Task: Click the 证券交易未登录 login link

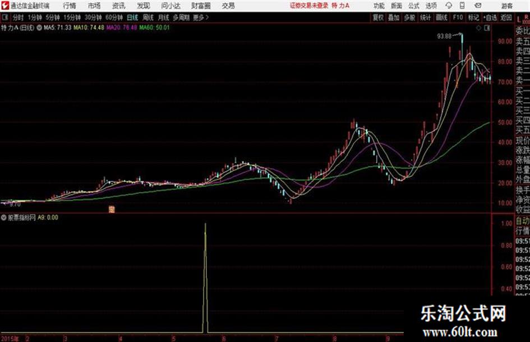Action: tap(309, 6)
